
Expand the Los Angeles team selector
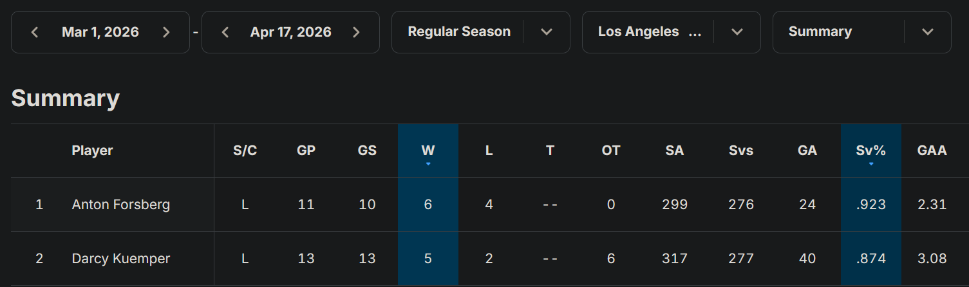click(737, 32)
